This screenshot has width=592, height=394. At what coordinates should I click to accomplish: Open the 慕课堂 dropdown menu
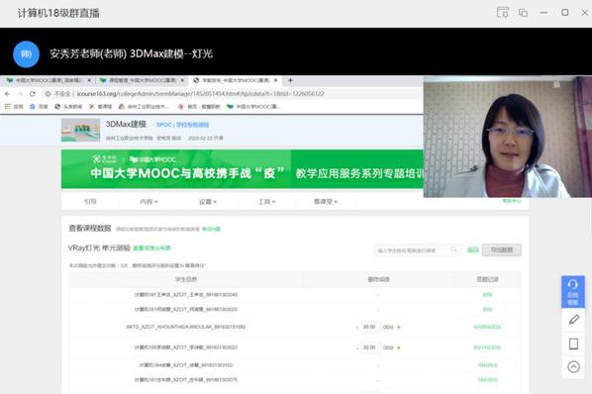326,202
